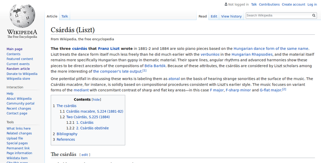Open Contributions link

coord(269,4)
